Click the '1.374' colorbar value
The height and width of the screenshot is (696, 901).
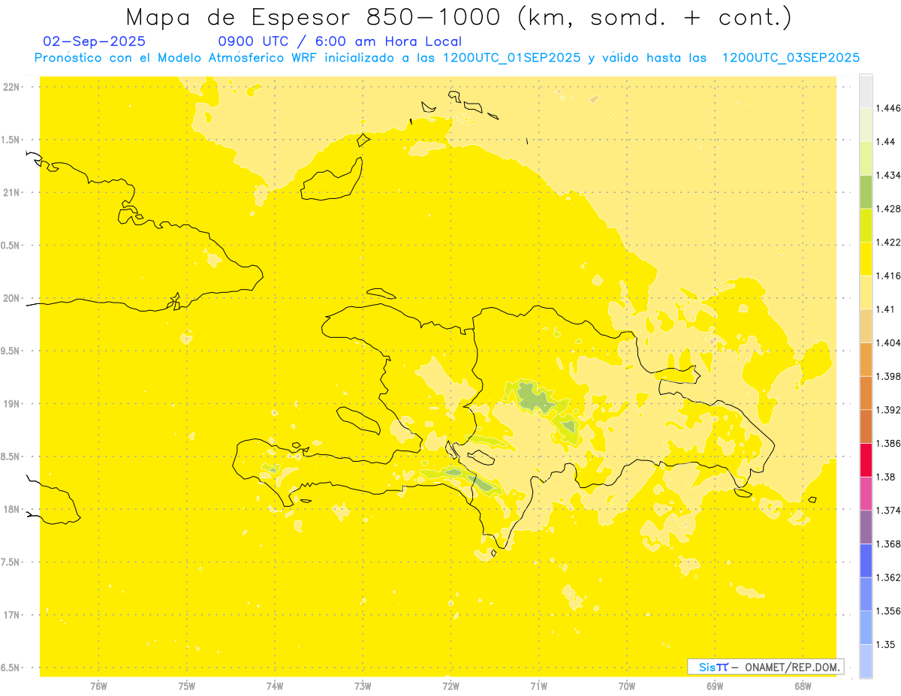(x=888, y=511)
